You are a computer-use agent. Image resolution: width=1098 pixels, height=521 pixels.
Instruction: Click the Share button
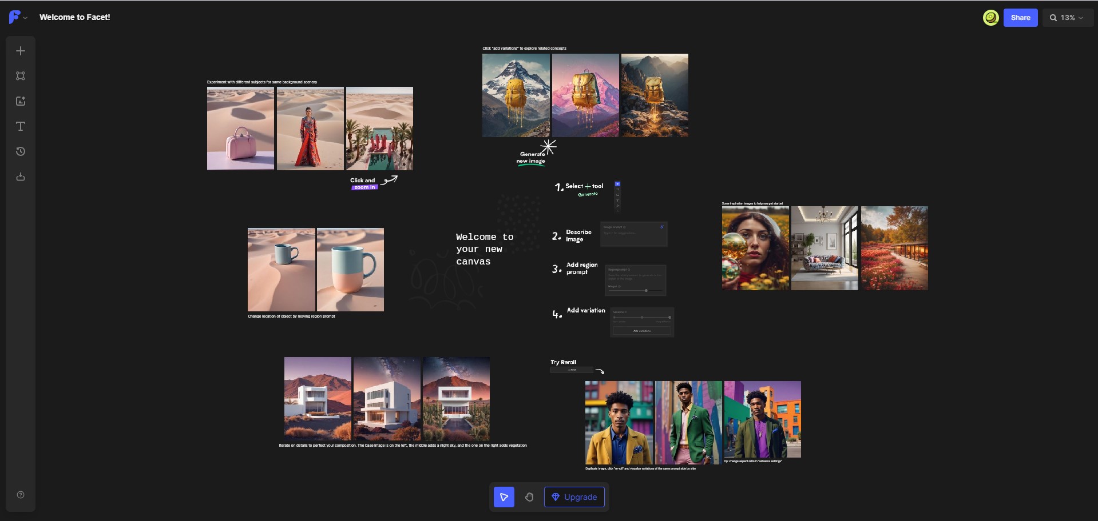[1020, 18]
